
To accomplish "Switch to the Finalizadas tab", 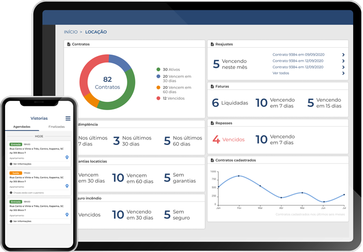I will pyautogui.click(x=57, y=127).
